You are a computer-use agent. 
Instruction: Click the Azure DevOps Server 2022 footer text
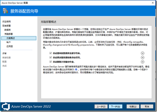click(31, 107)
